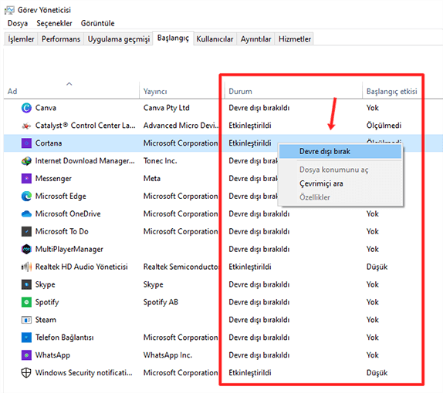This screenshot has width=443, height=393.
Task: Click Etkinleştirildi status in Catalyst row
Action: click(x=250, y=126)
